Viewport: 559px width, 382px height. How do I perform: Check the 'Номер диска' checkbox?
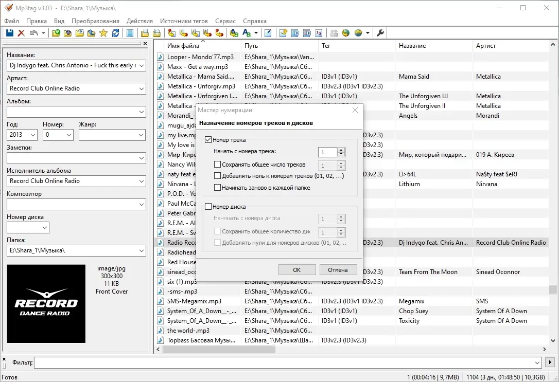pyautogui.click(x=208, y=207)
